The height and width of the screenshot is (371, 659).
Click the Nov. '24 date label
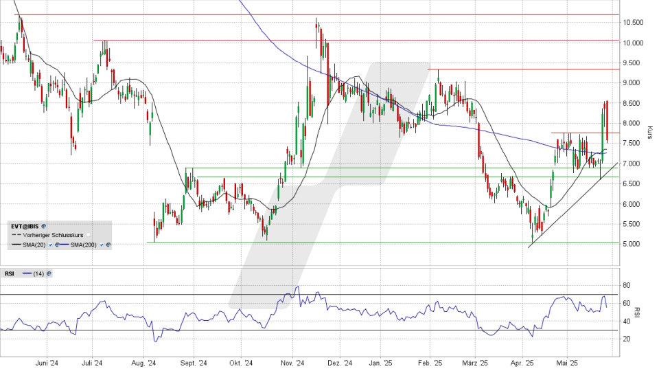(x=292, y=363)
